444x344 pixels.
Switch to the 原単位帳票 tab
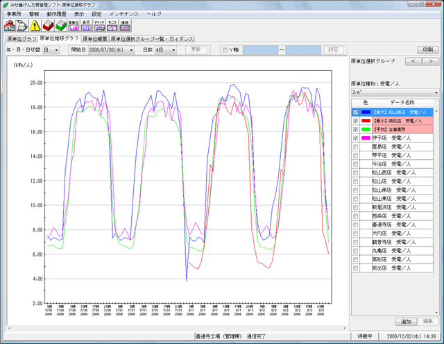tap(94, 39)
